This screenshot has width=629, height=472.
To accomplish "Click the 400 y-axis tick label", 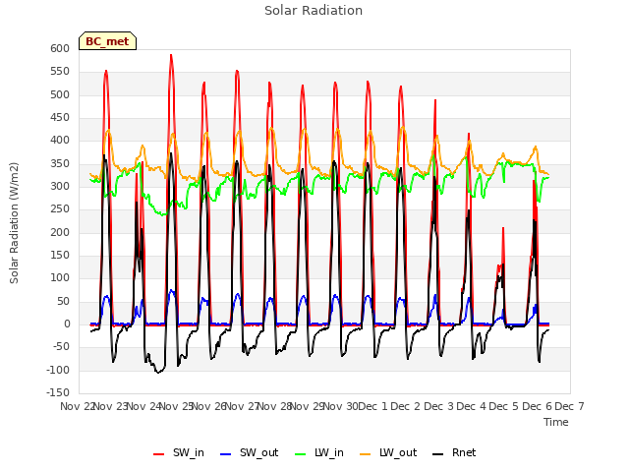I will coord(60,141).
